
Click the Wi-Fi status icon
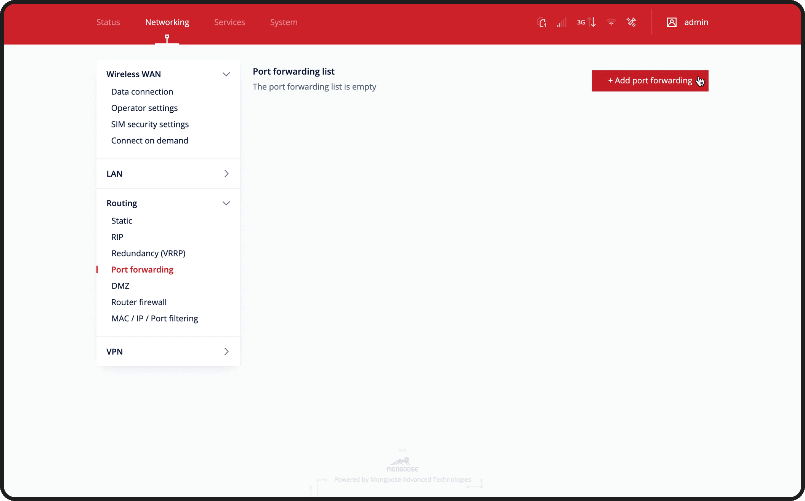click(611, 22)
